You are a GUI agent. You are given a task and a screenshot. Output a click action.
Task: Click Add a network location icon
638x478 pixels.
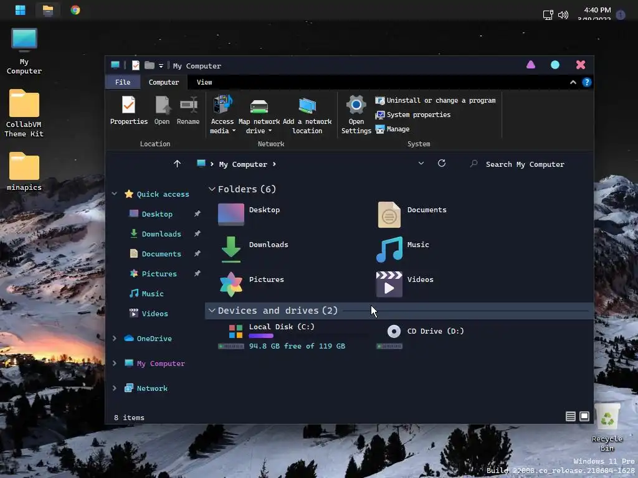coord(307,106)
